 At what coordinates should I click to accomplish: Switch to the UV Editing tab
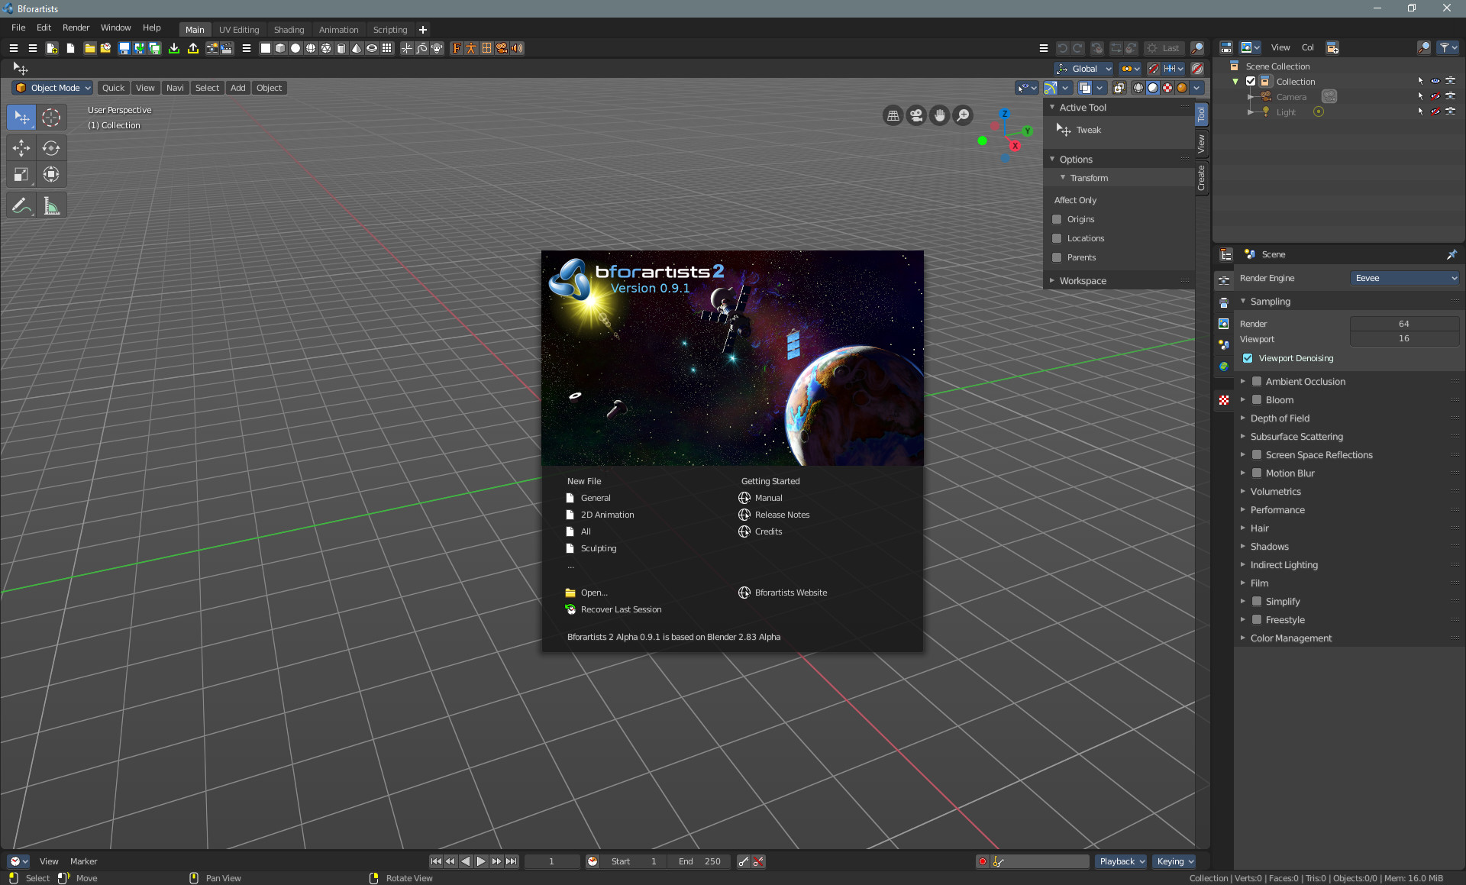click(x=239, y=29)
